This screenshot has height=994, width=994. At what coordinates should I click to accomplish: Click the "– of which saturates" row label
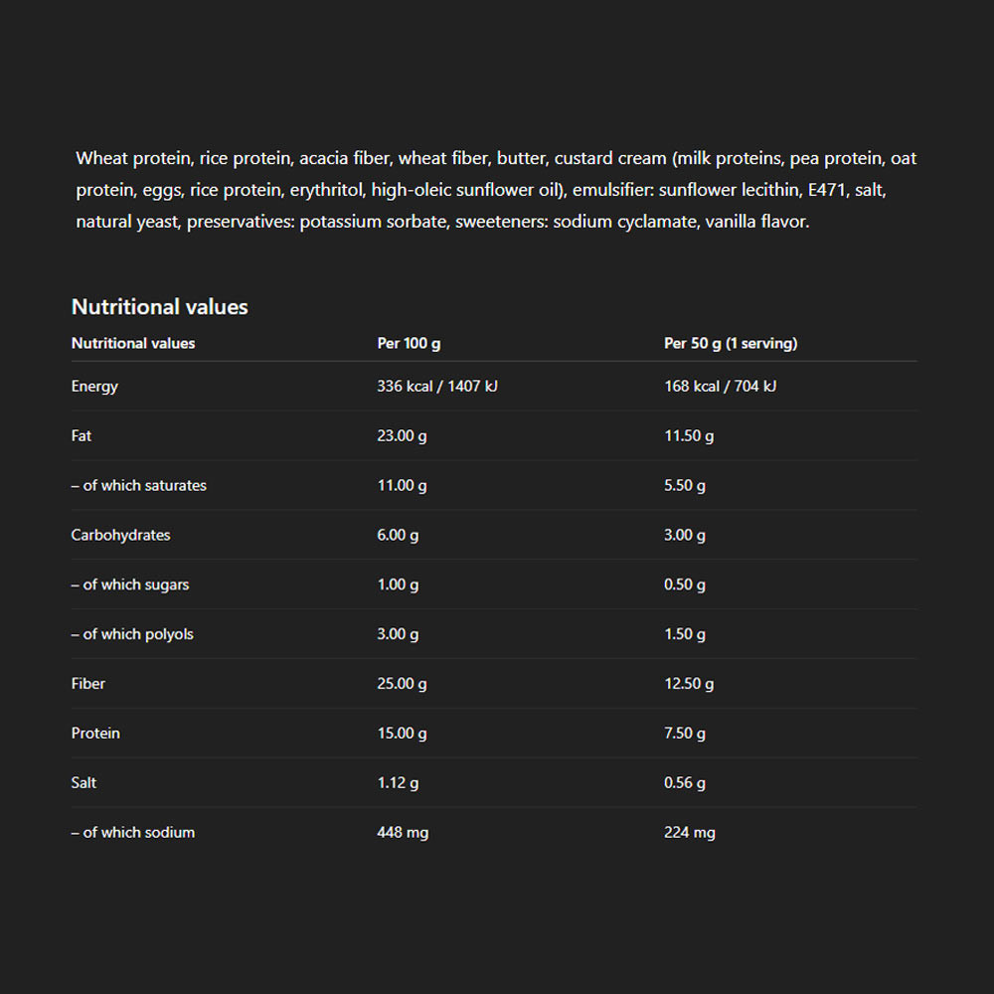pos(139,486)
